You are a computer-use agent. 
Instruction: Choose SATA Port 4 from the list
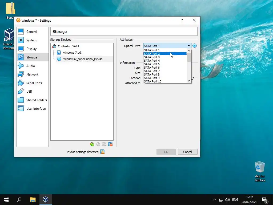(x=165, y=61)
